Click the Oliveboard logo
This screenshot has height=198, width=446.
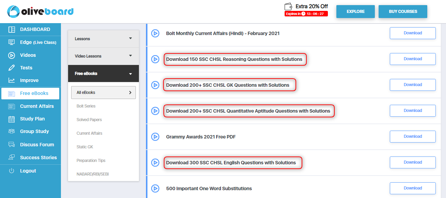[40, 12]
